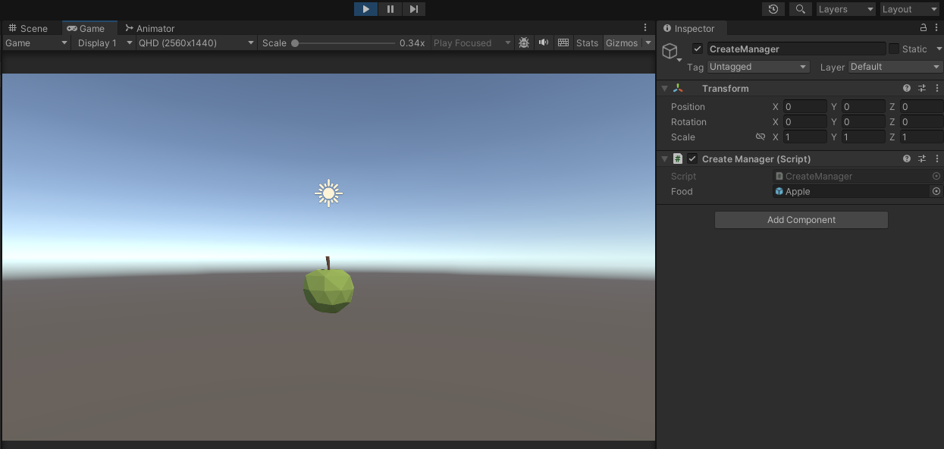Image resolution: width=944 pixels, height=449 pixels.
Task: Open the global search magnifier icon
Action: click(x=800, y=9)
